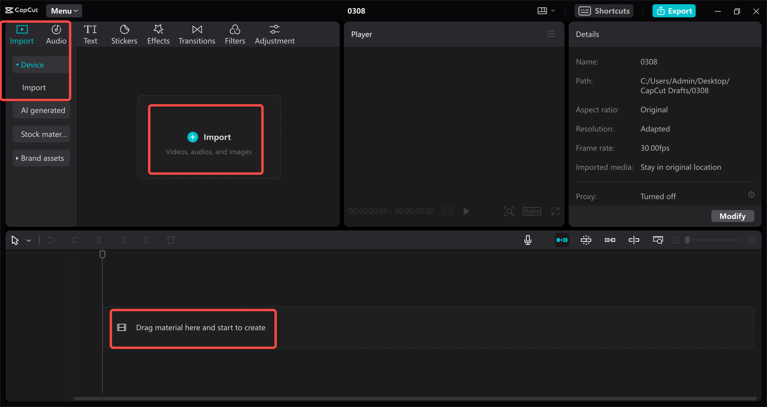Play the preview in Player
The width and height of the screenshot is (767, 407).
click(x=466, y=211)
